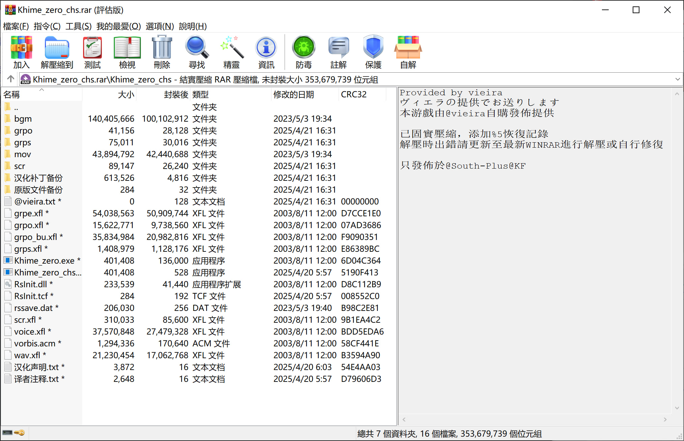Click the comment pane scroll down arrow
This screenshot has width=684, height=441.
pyautogui.click(x=677, y=408)
